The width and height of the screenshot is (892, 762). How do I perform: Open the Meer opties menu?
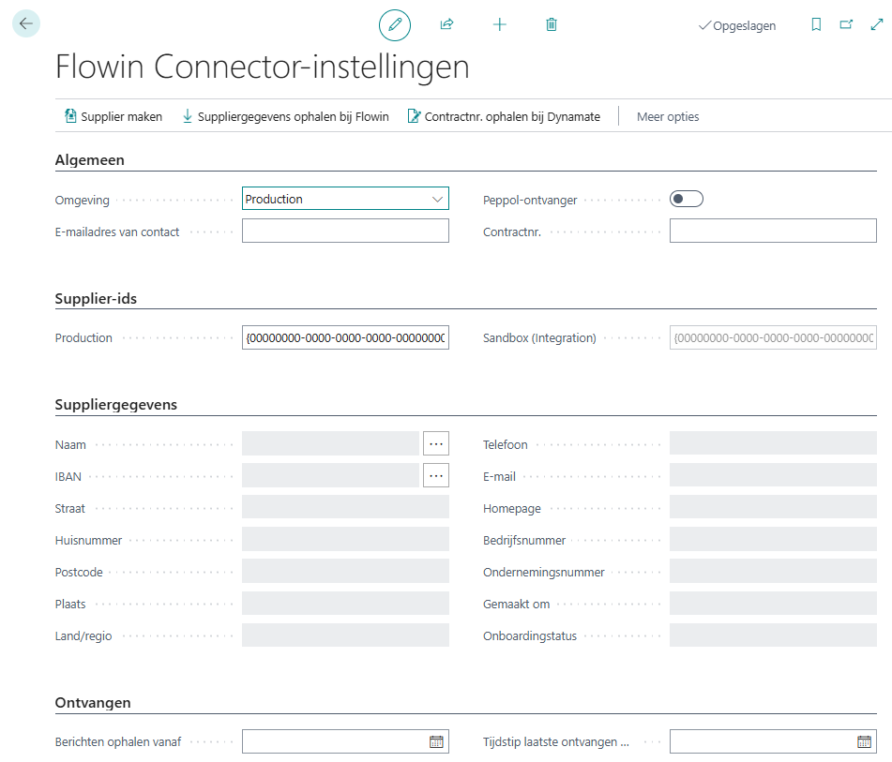[x=668, y=117]
